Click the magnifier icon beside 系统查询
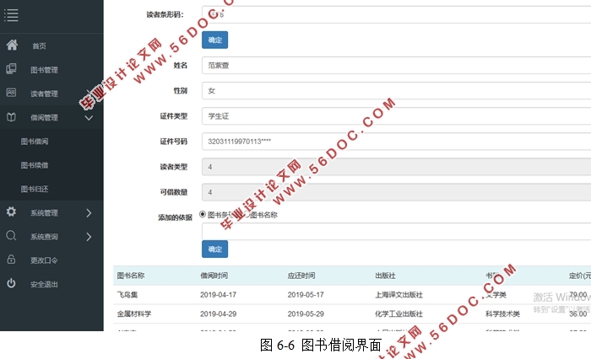 click(x=11, y=236)
